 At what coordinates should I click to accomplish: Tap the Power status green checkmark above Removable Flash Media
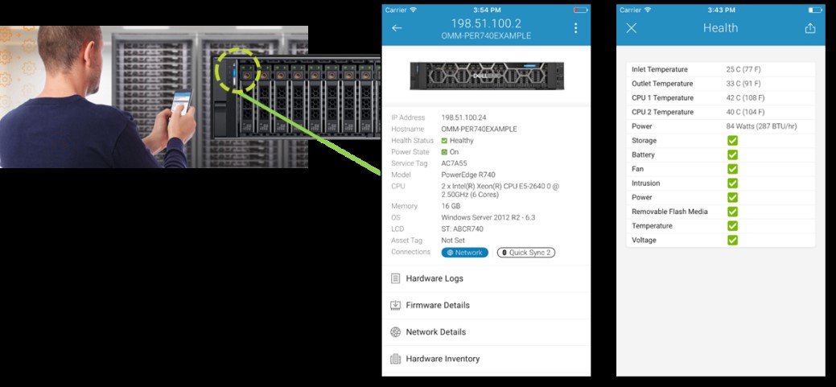point(732,197)
